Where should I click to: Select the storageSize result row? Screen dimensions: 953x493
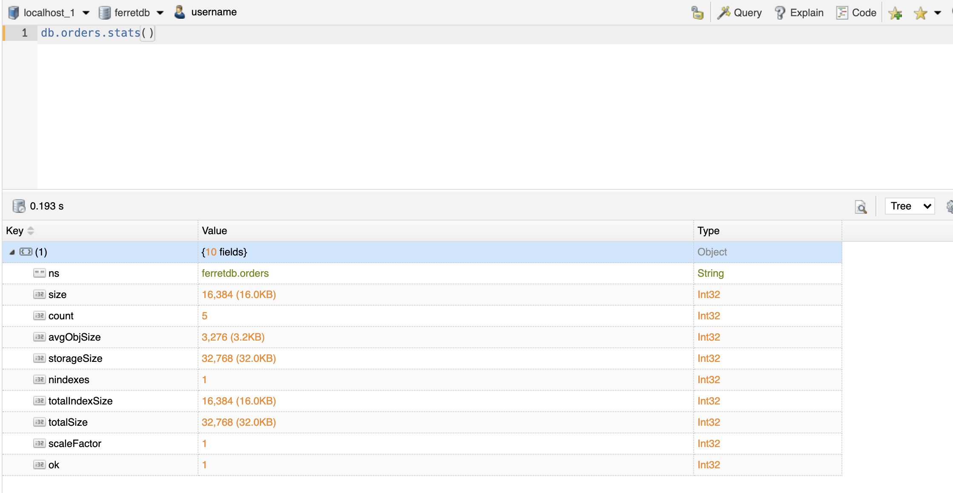point(75,358)
